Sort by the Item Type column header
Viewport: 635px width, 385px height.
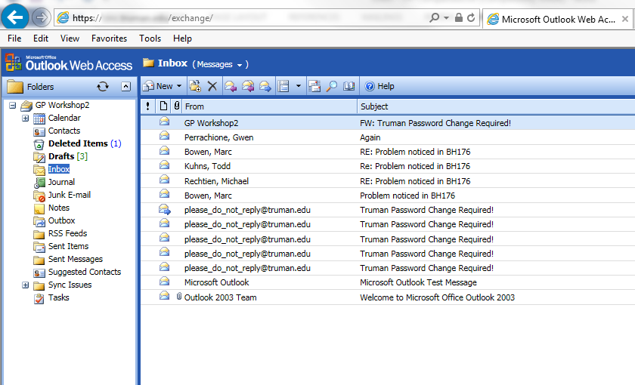pos(163,106)
